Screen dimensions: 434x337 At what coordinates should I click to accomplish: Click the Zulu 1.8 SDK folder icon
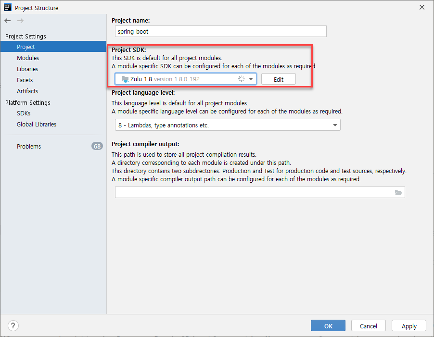[x=126, y=79]
